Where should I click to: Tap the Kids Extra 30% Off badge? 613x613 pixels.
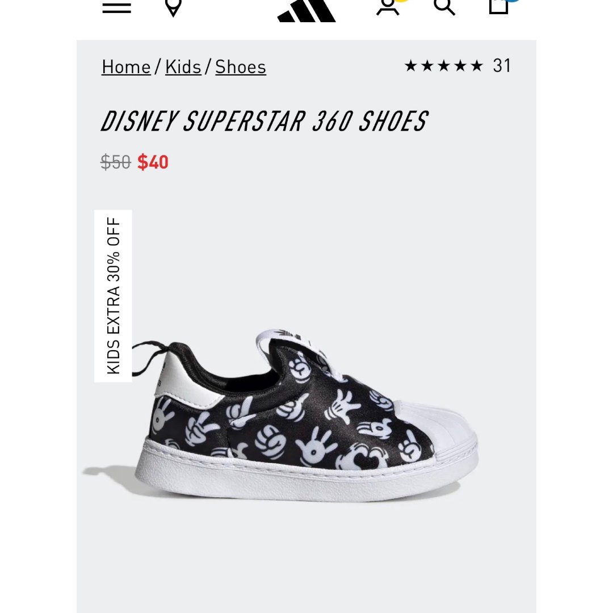113,296
